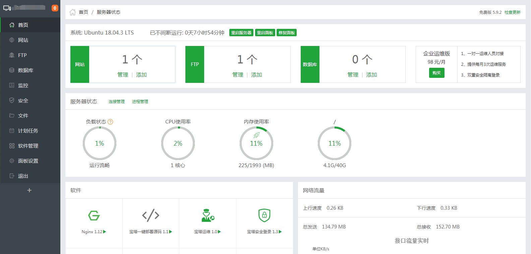Click 管理 in the 网站 card
This screenshot has width=531, height=254.
(x=123, y=74)
